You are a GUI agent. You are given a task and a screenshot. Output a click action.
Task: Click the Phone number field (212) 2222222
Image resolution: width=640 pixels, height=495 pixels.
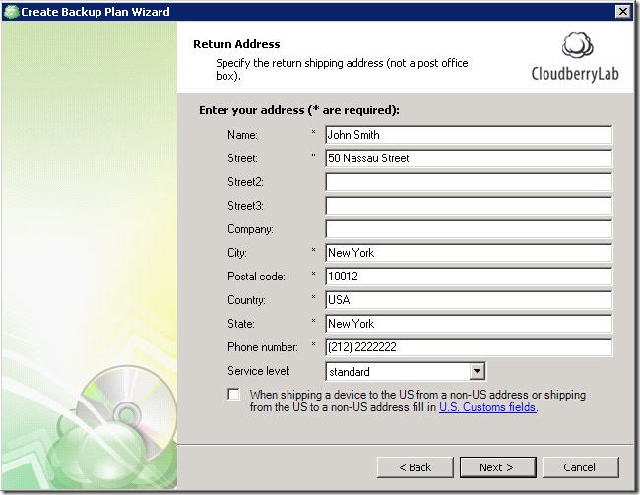coord(469,347)
